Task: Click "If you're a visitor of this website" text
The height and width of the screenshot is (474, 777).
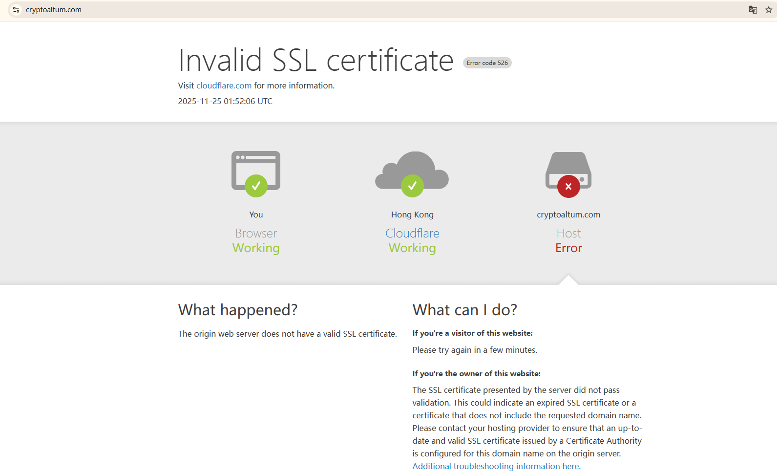Action: coord(473,333)
